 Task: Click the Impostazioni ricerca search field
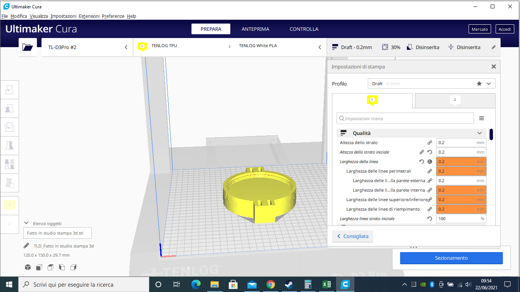(x=405, y=119)
